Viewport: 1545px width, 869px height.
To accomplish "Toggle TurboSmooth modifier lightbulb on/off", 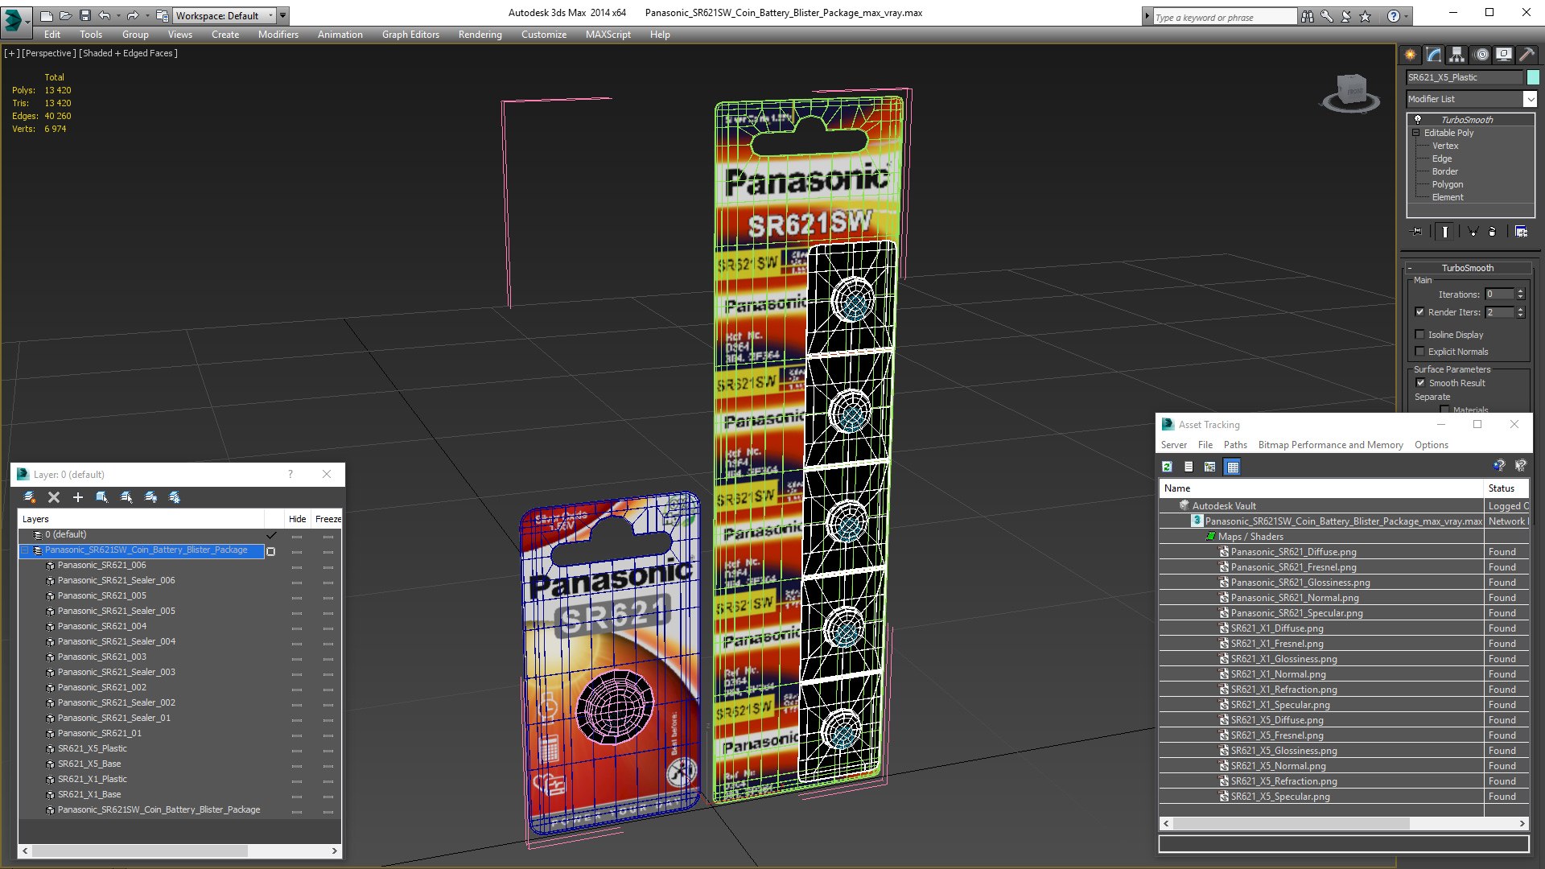I will [1418, 120].
